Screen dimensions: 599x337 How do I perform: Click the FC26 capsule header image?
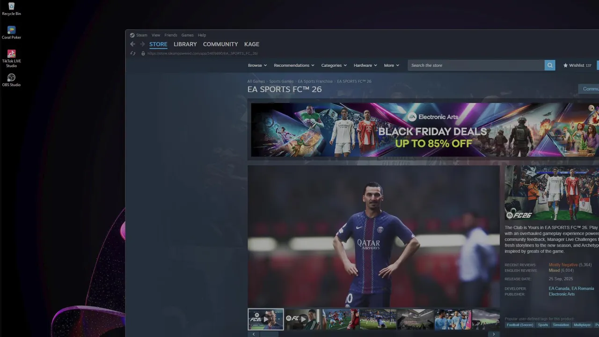552,193
